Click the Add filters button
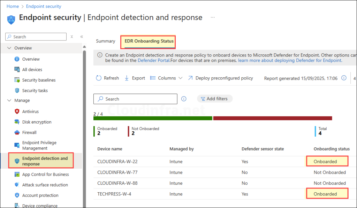 tap(214, 99)
